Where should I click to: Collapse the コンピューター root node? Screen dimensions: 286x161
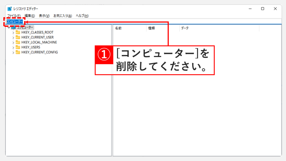[x=9, y=27]
